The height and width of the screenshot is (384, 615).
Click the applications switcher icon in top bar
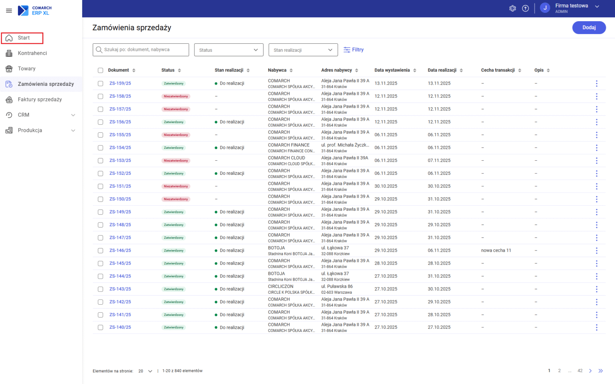click(512, 8)
